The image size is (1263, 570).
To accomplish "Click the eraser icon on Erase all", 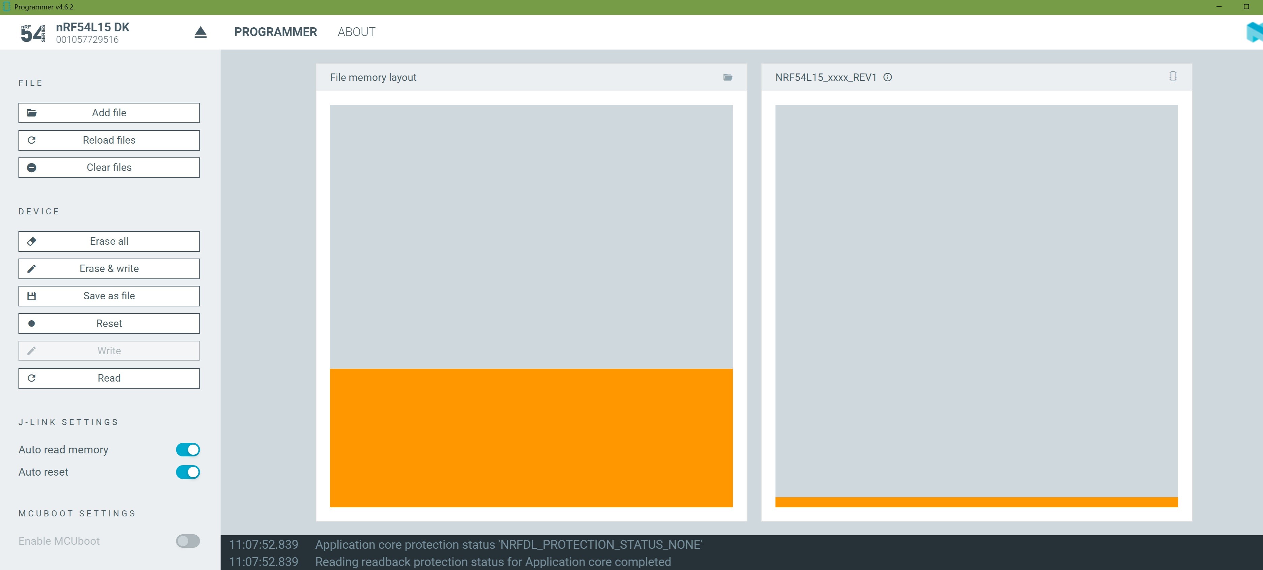I will tap(31, 241).
